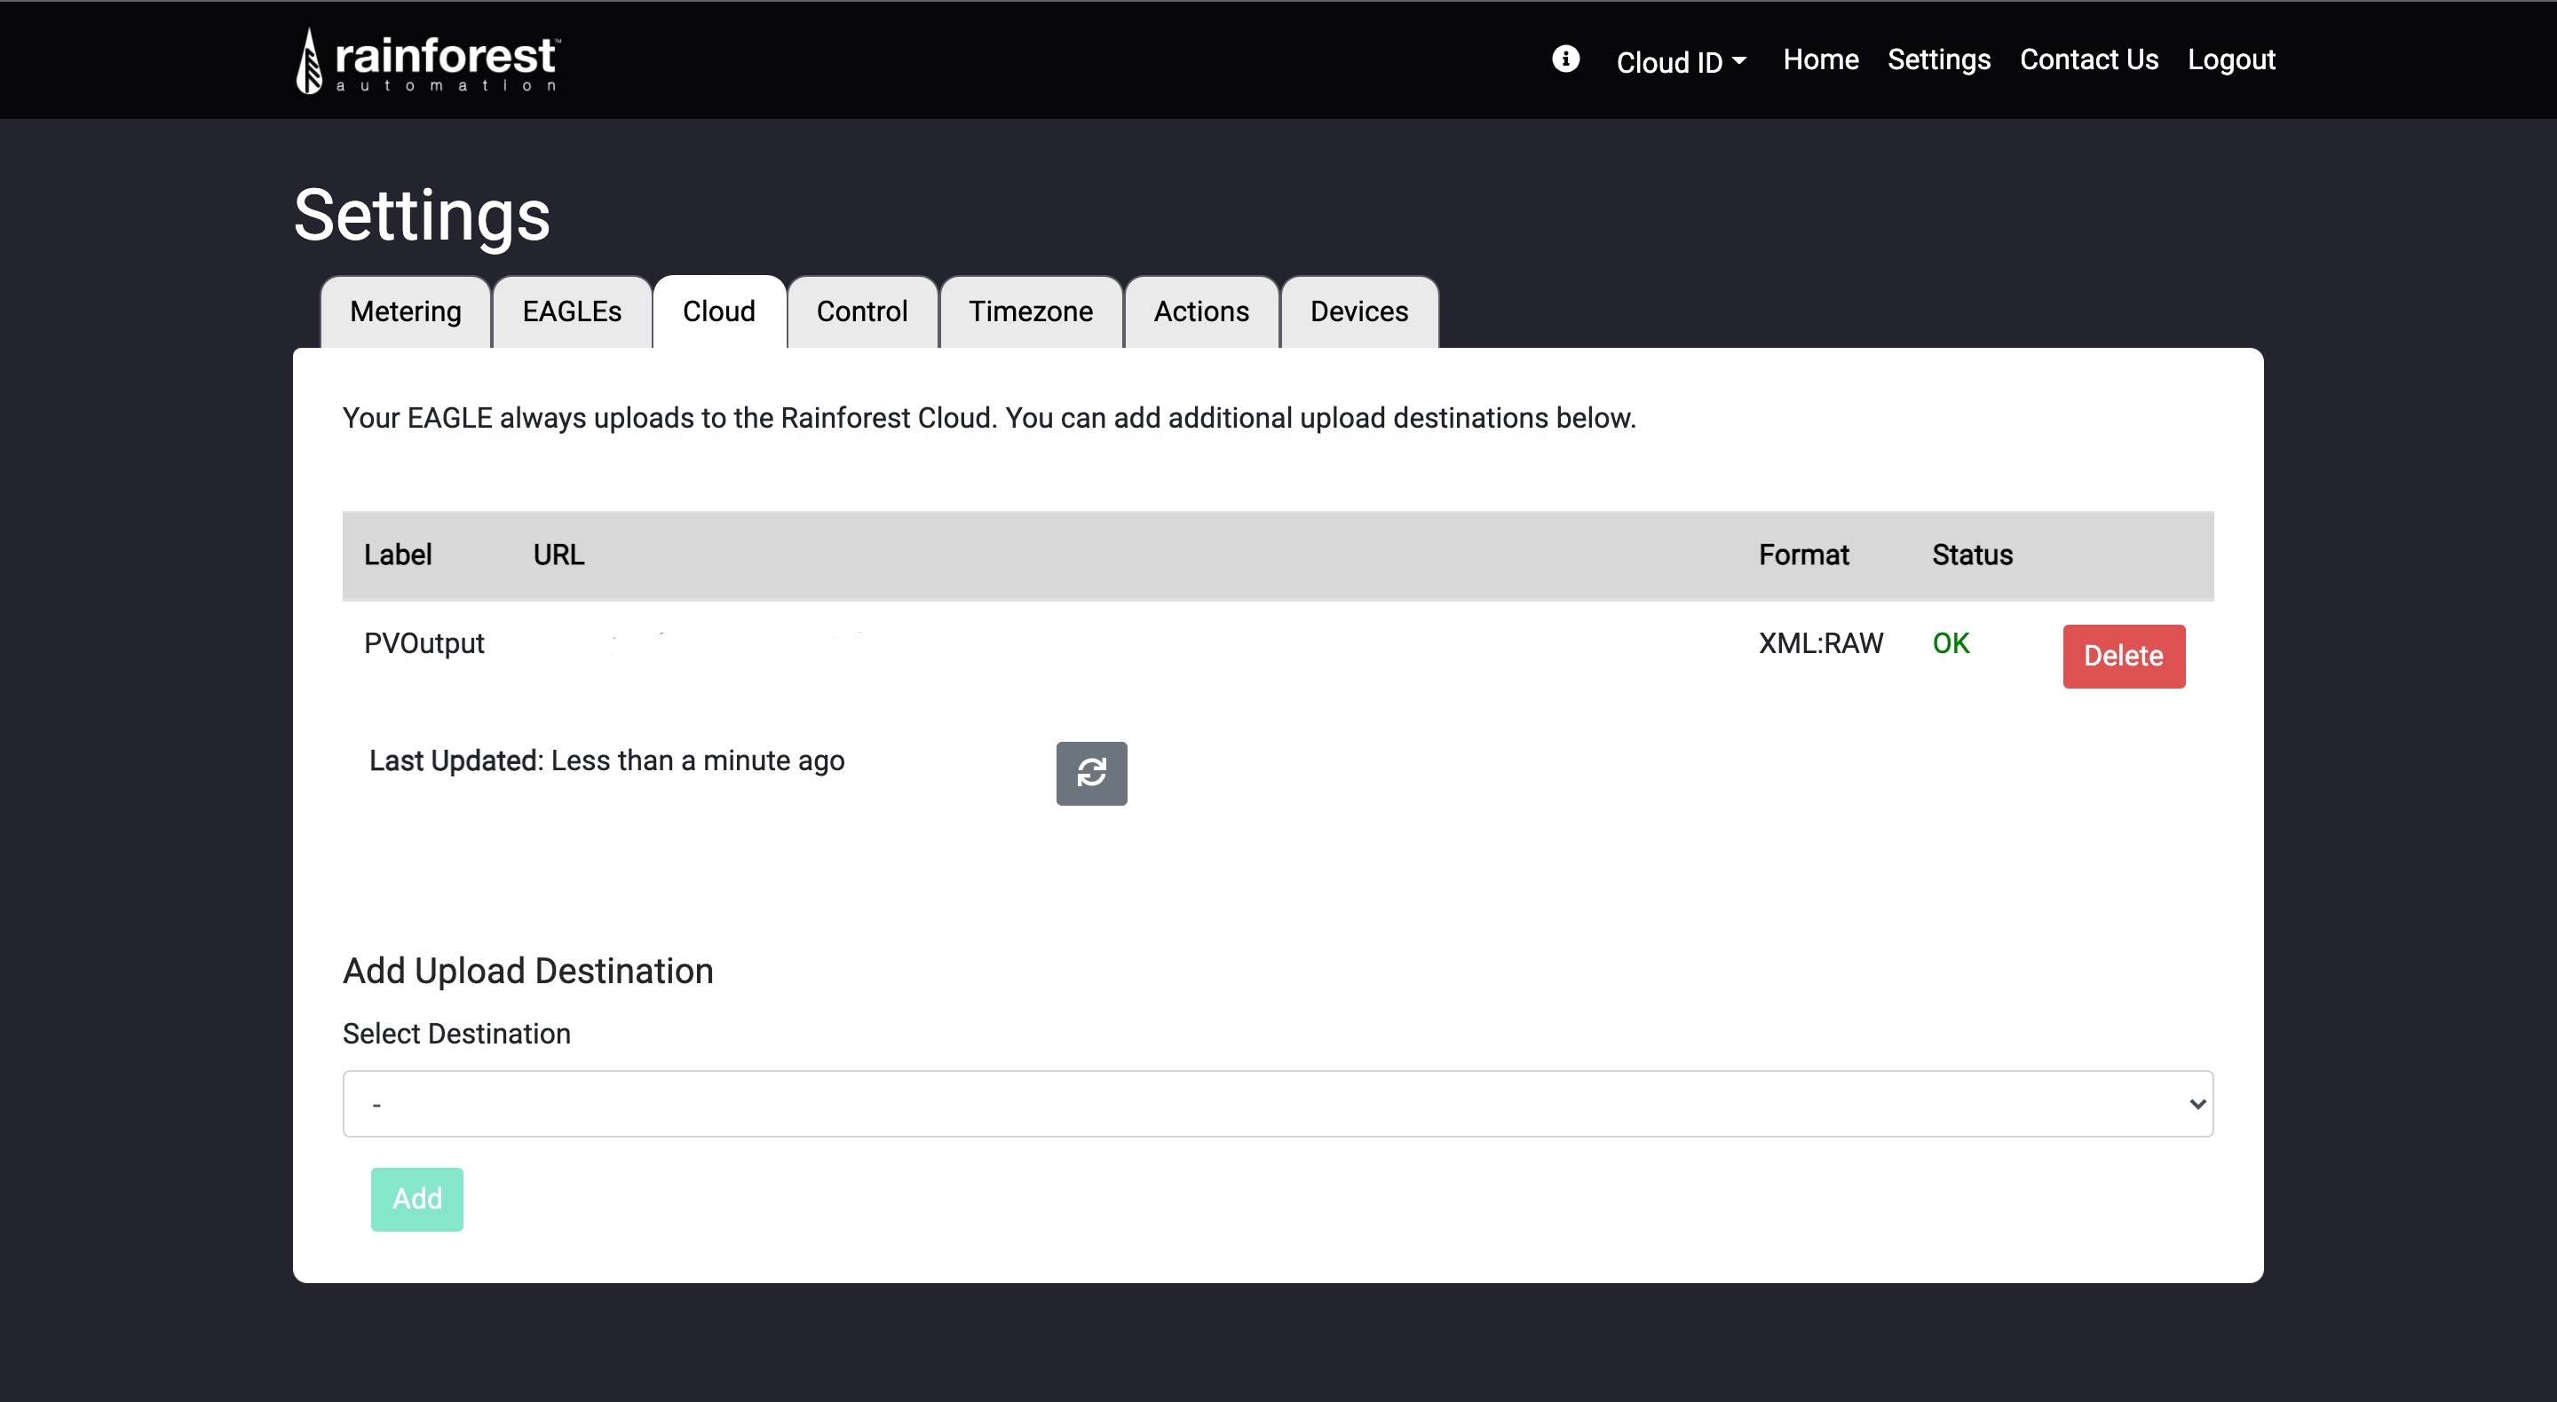Delete the PVOutput upload destination
2557x1402 pixels.
click(2123, 656)
